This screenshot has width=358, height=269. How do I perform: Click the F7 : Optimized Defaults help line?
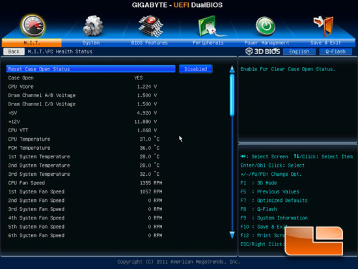point(274,201)
